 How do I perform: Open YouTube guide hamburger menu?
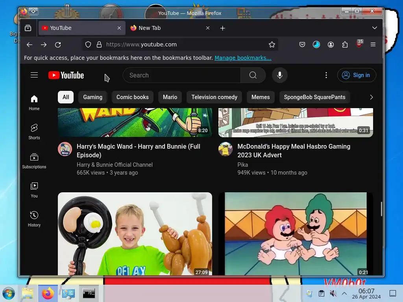coord(34,75)
